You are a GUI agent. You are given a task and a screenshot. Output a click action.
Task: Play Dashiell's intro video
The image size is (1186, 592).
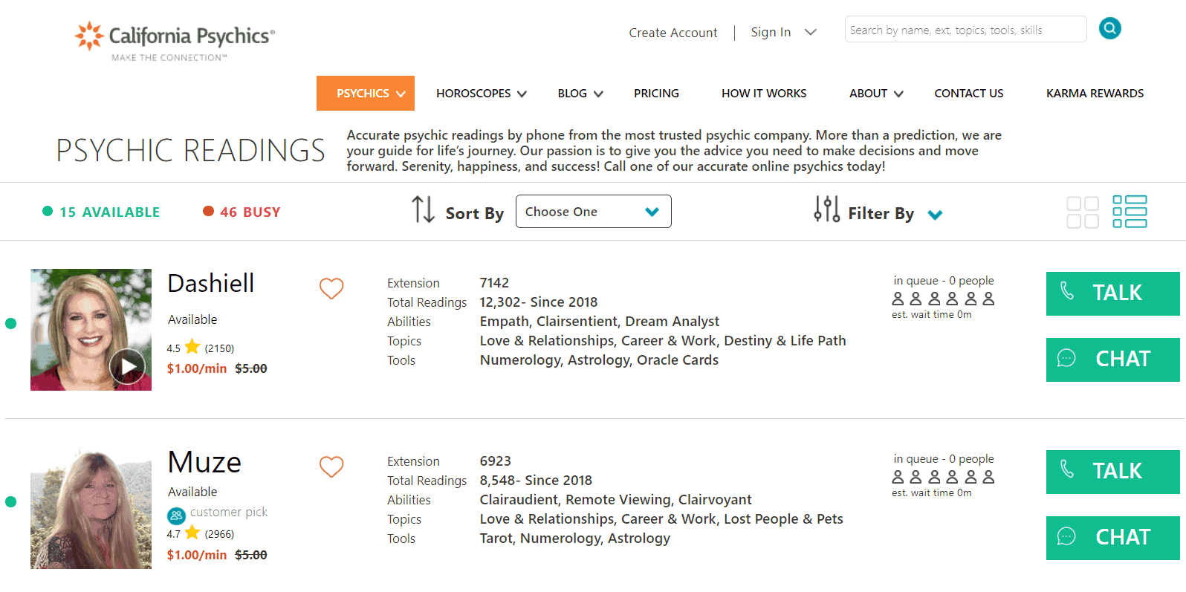pos(128,366)
